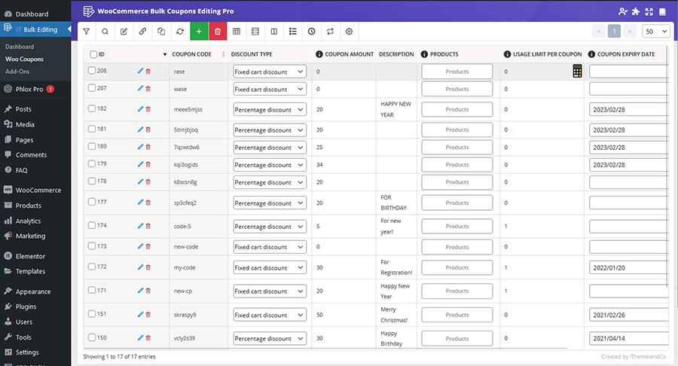Click the red trash delete button
The height and width of the screenshot is (366, 678).
pos(218,31)
